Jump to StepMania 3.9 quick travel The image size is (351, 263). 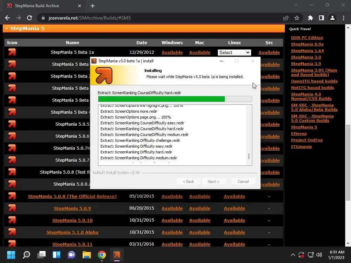pos(306,64)
